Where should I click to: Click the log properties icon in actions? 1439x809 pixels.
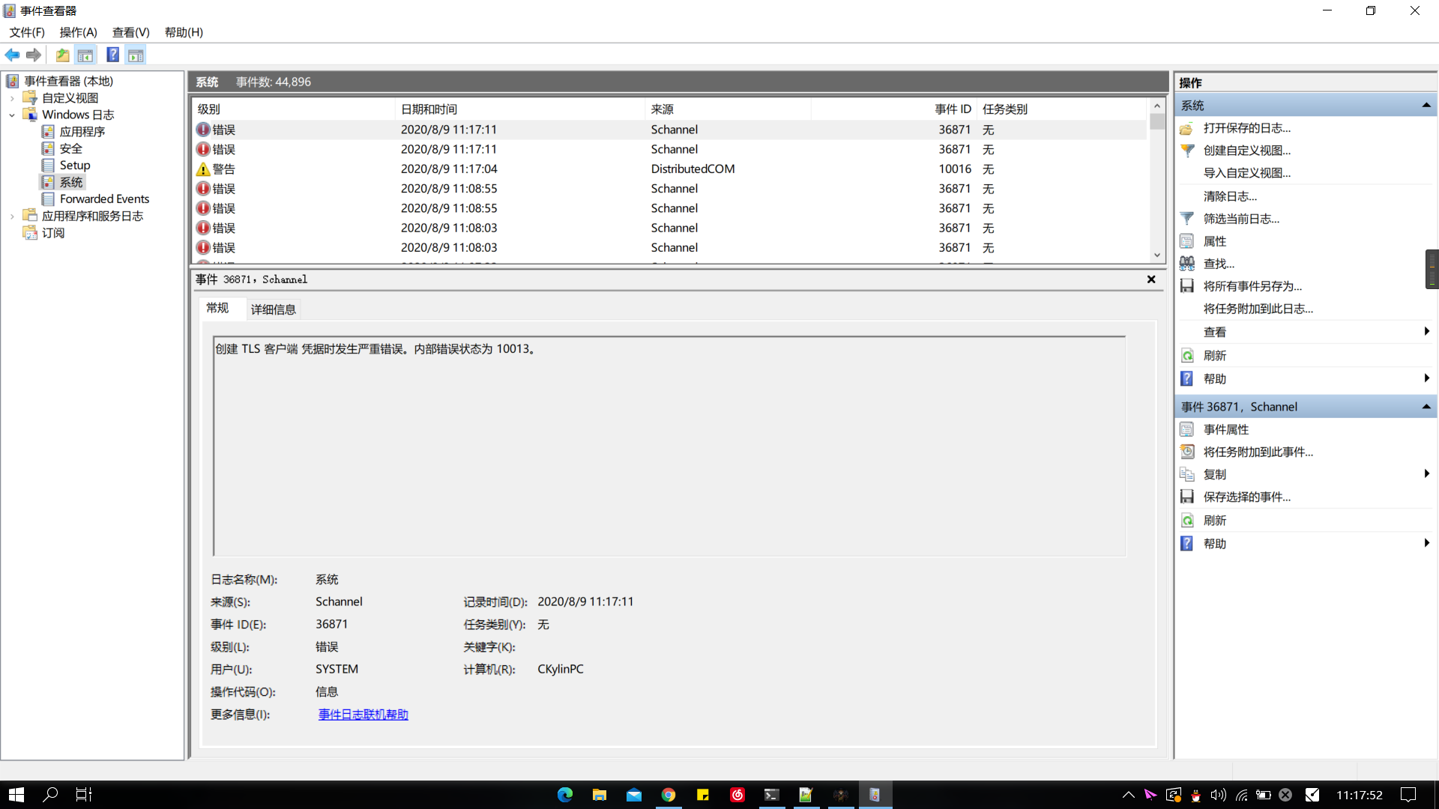point(1187,241)
